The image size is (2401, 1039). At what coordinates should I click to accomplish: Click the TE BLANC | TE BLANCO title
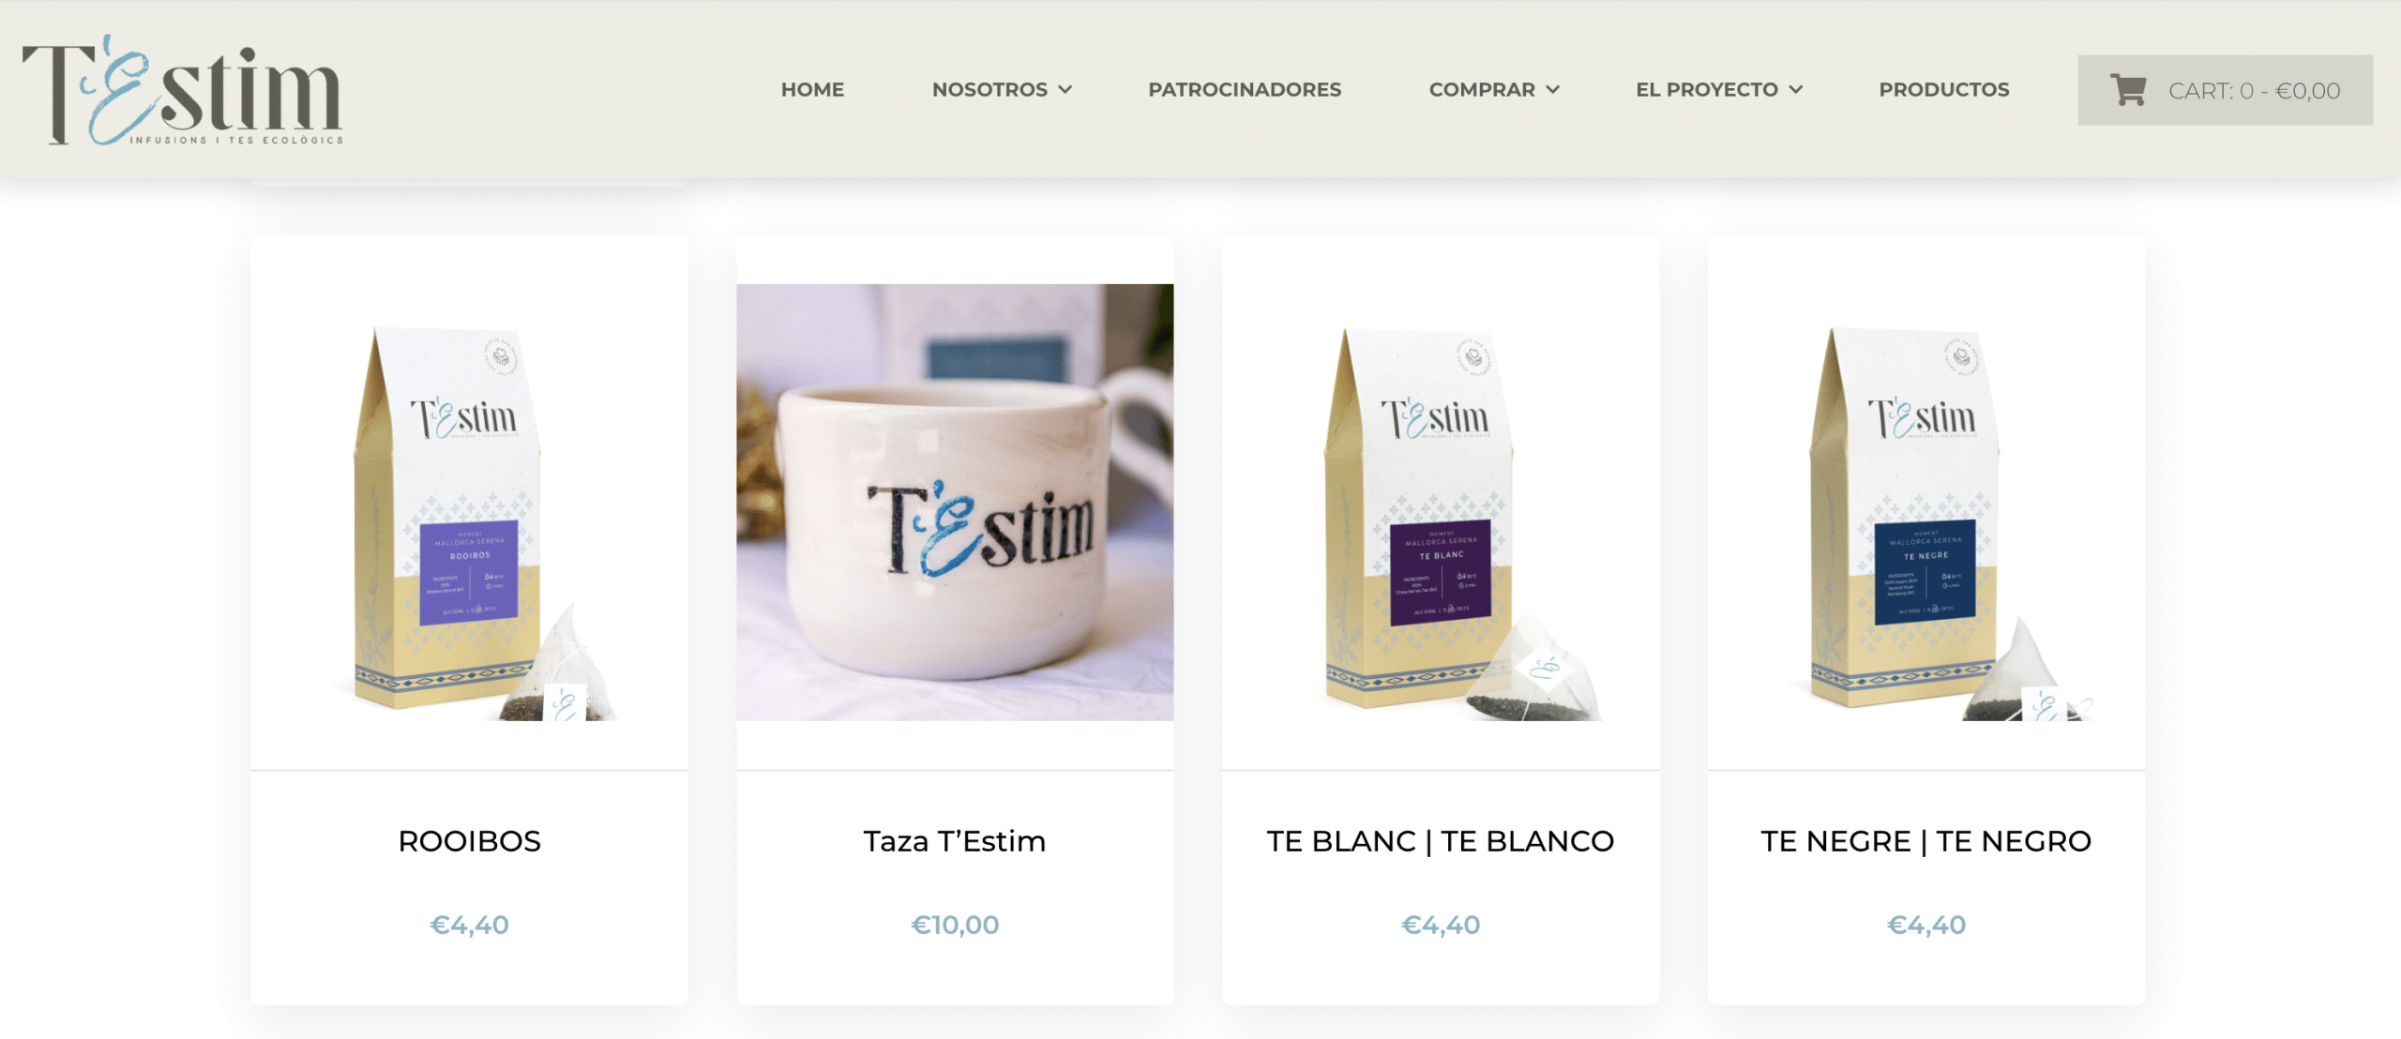click(1441, 841)
